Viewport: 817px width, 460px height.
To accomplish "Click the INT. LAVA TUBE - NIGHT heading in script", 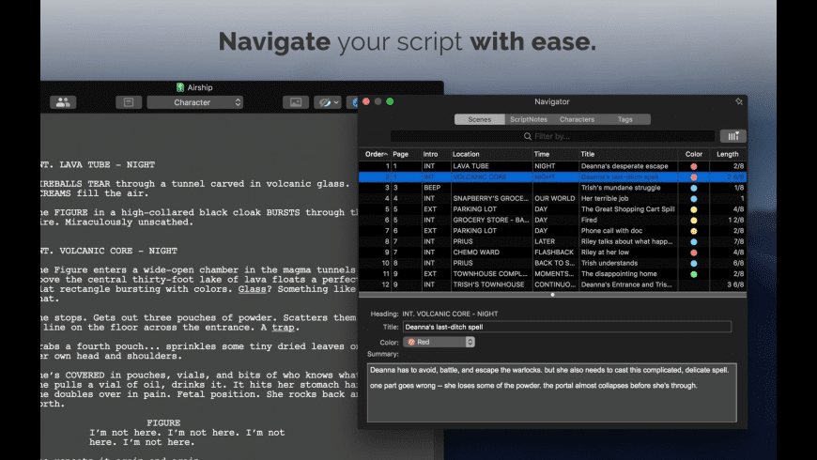I will point(98,164).
